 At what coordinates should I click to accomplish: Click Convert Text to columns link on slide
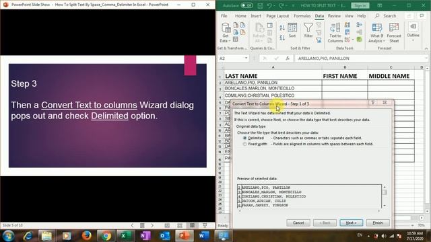coord(89,105)
